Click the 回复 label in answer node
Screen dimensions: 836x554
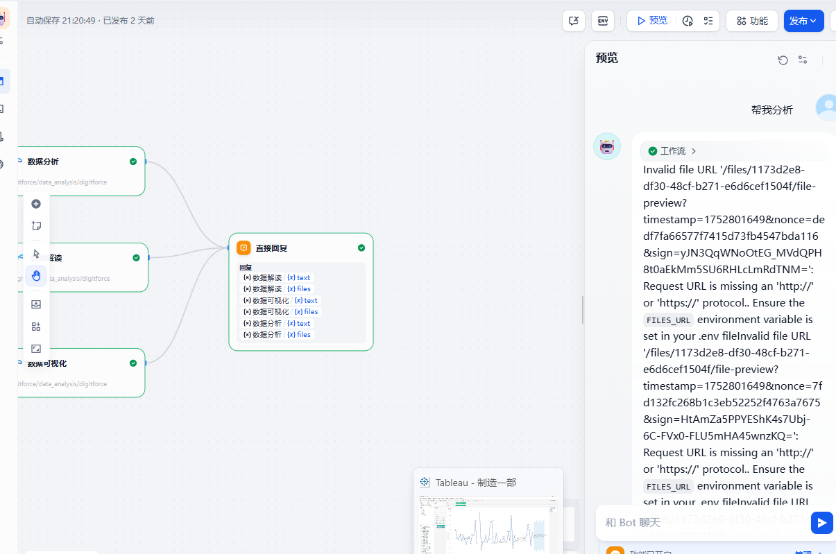click(x=246, y=268)
